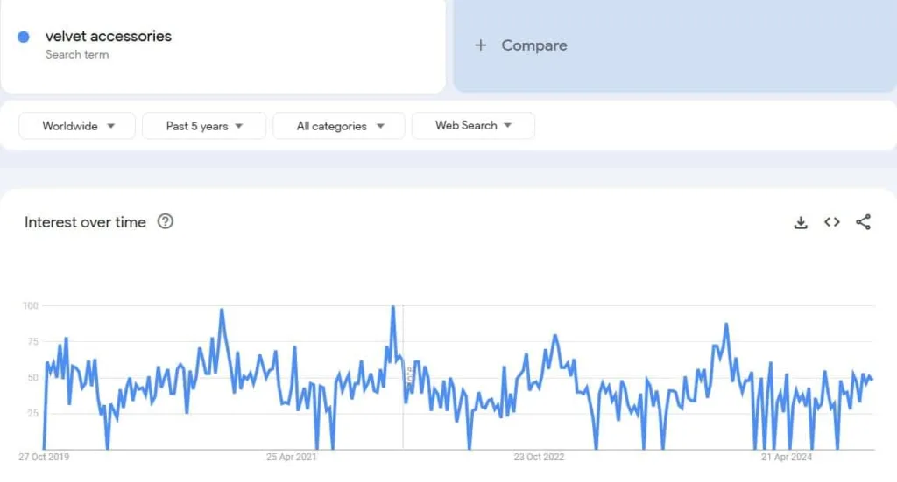Click the 23 Oct 2022 axis date

coord(540,457)
